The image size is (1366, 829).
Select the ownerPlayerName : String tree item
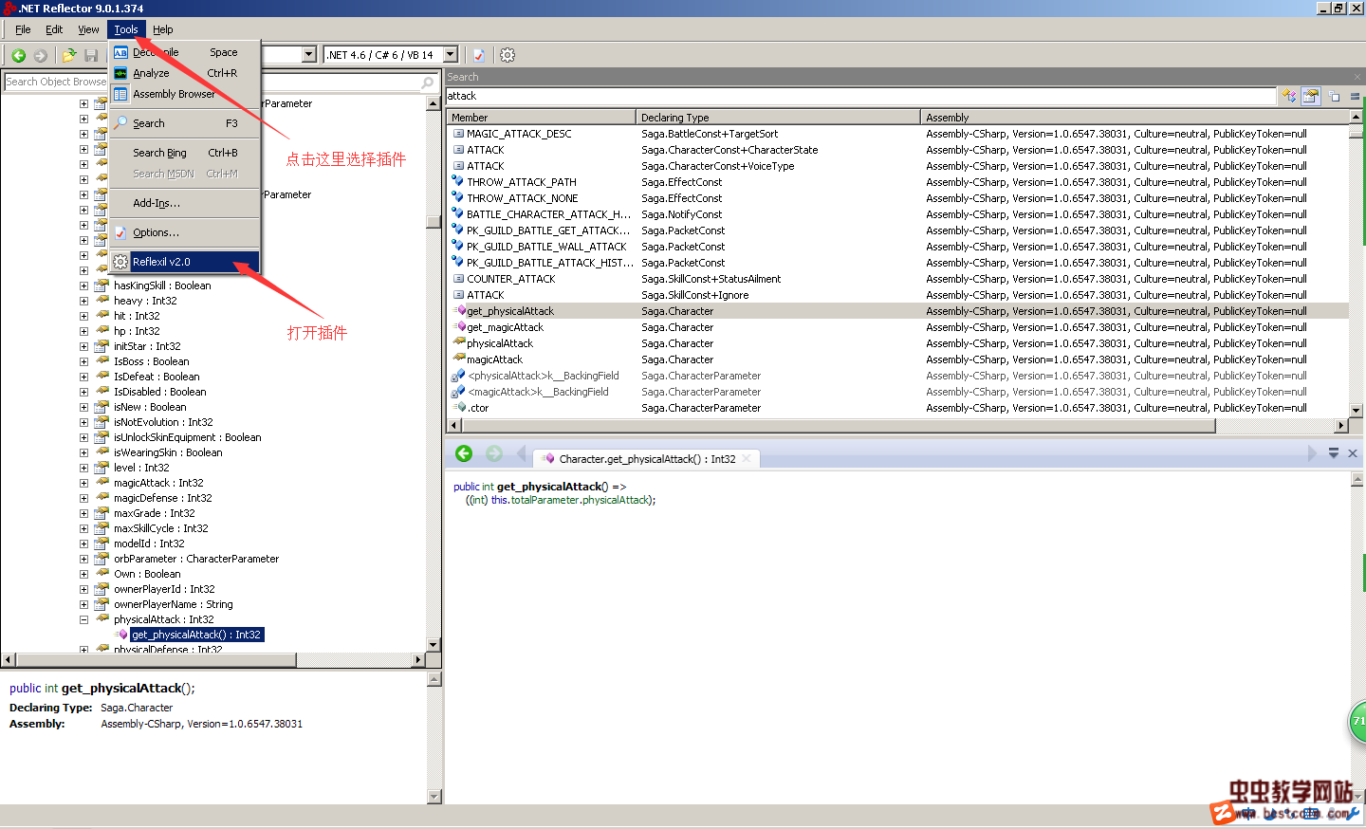(174, 604)
